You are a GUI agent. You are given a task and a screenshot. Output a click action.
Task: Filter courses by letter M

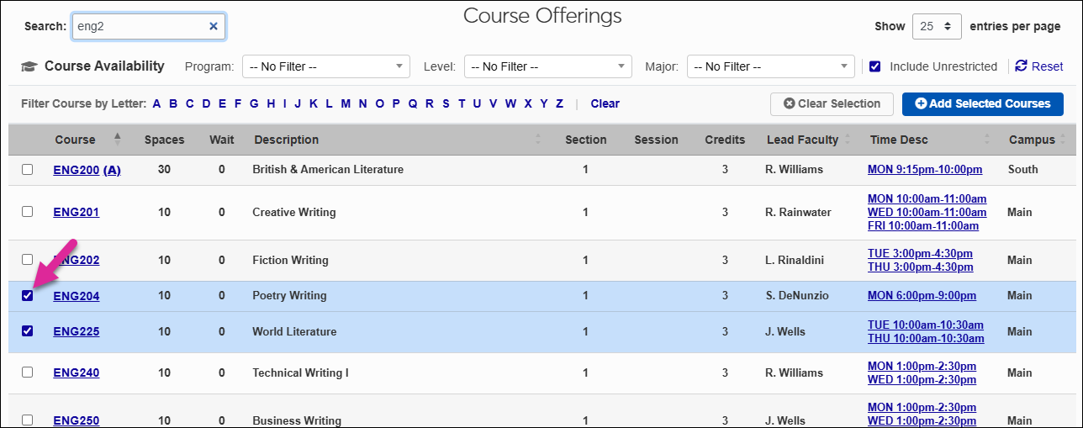[x=346, y=103]
